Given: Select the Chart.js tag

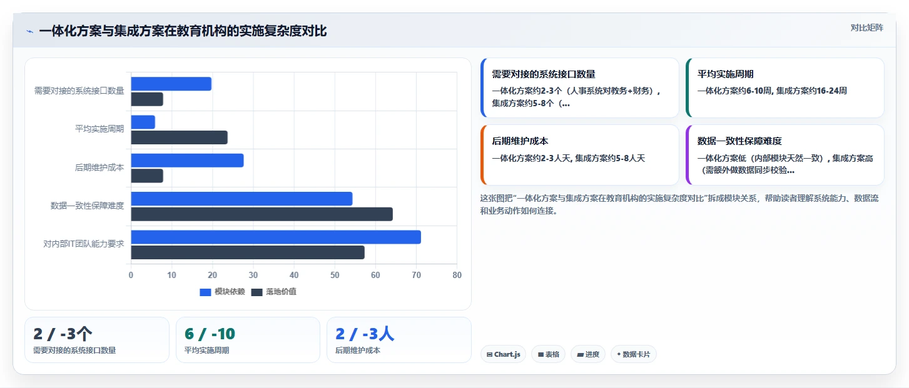Looking at the screenshot, I should (x=503, y=354).
